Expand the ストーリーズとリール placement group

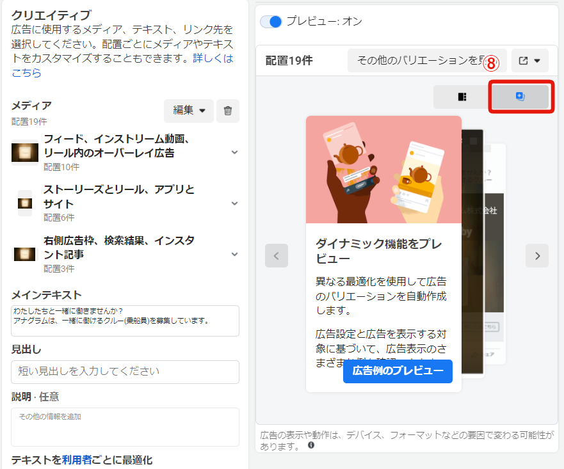click(x=234, y=203)
